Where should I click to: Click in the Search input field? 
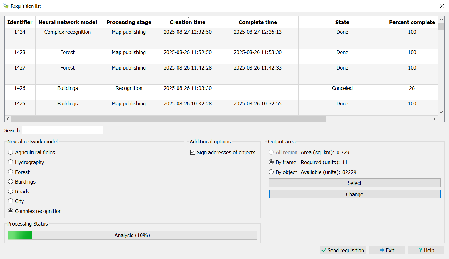[62, 130]
